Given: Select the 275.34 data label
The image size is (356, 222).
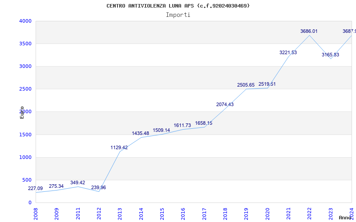Looking at the screenshot, I should coord(57,186).
